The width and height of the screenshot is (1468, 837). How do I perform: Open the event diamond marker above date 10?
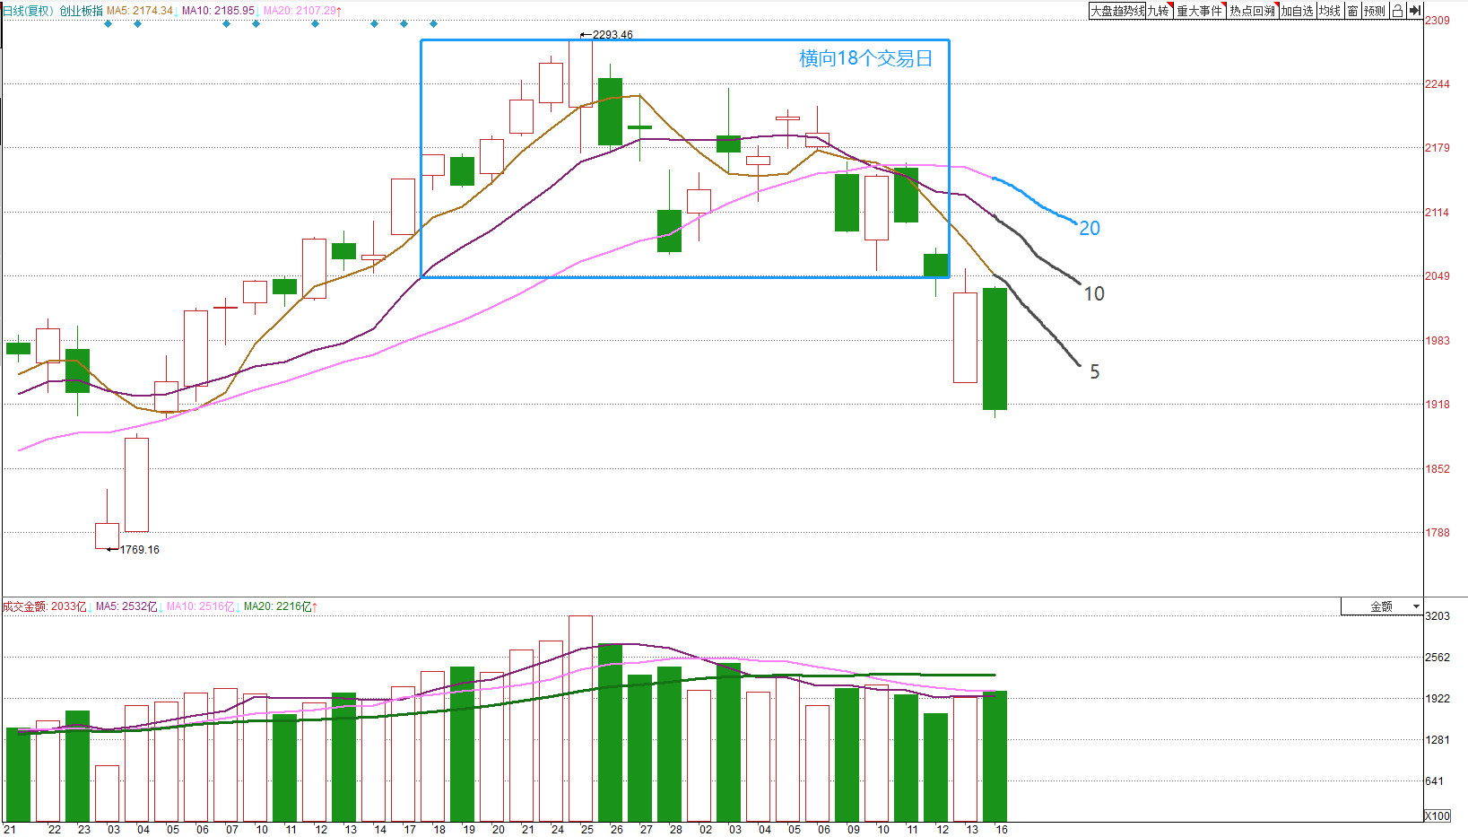coord(256,24)
